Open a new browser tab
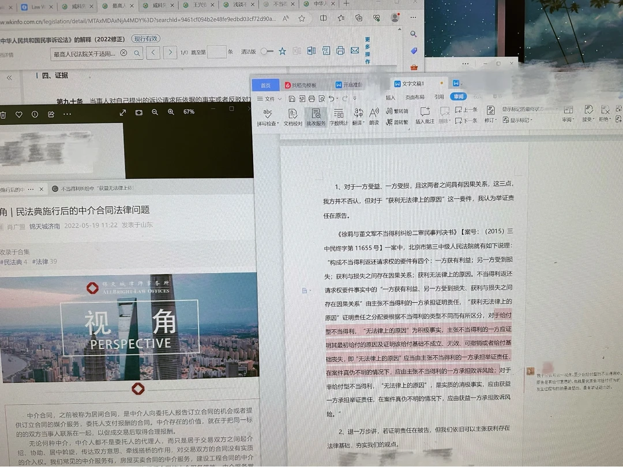The height and width of the screenshot is (467, 623). tap(347, 3)
